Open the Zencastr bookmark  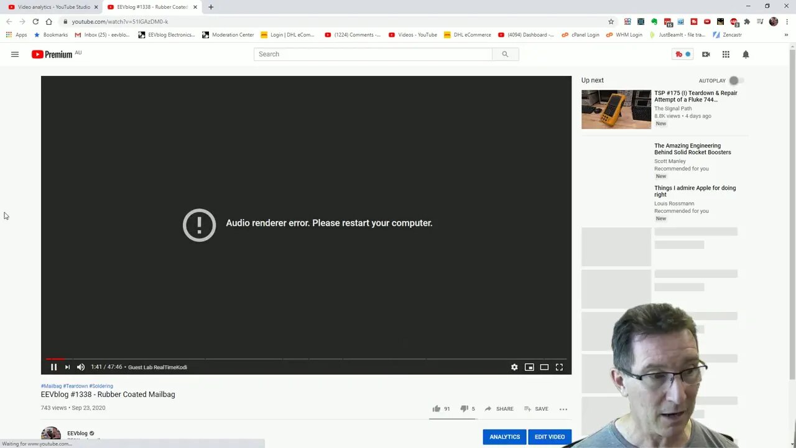pos(727,35)
